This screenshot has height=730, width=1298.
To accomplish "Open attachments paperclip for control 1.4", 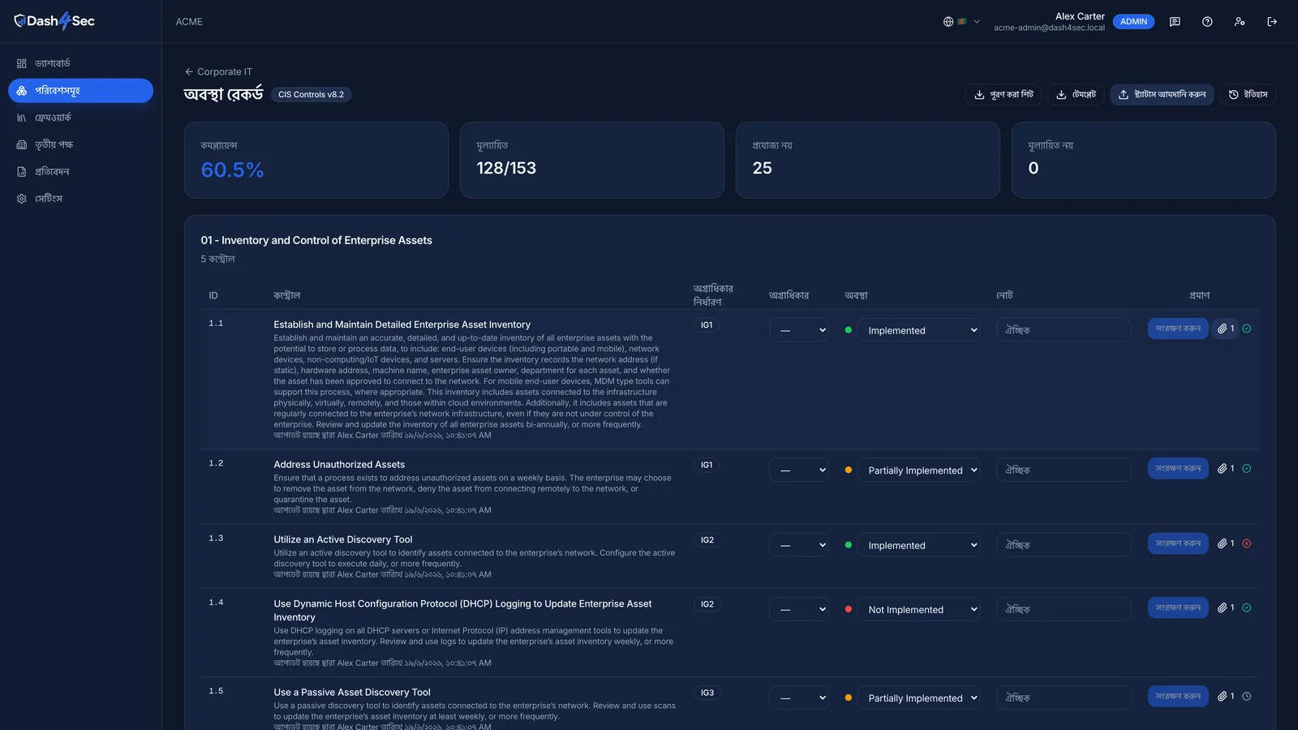I will click(x=1226, y=608).
